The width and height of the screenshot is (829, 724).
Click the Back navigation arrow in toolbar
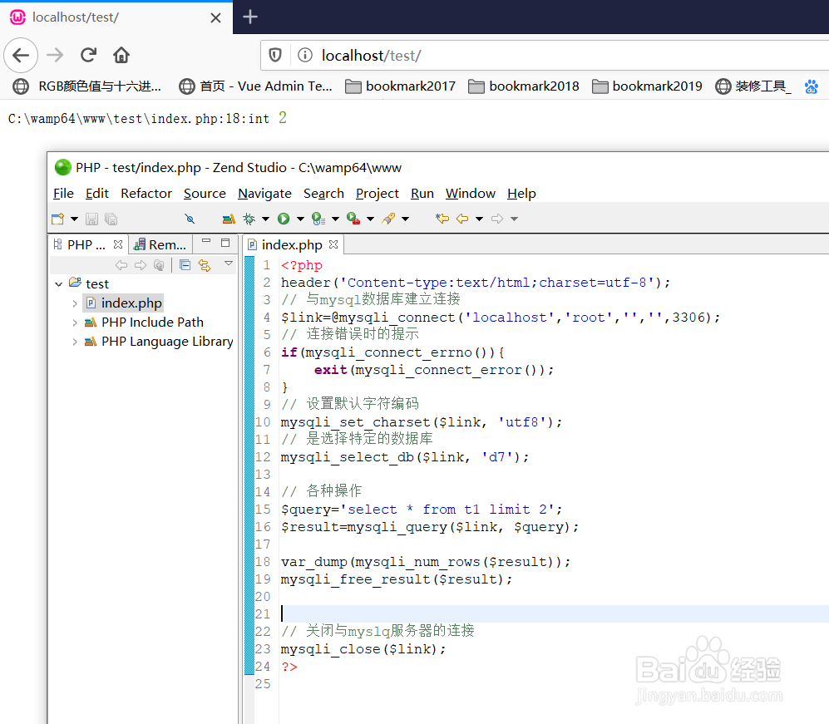[x=462, y=219]
